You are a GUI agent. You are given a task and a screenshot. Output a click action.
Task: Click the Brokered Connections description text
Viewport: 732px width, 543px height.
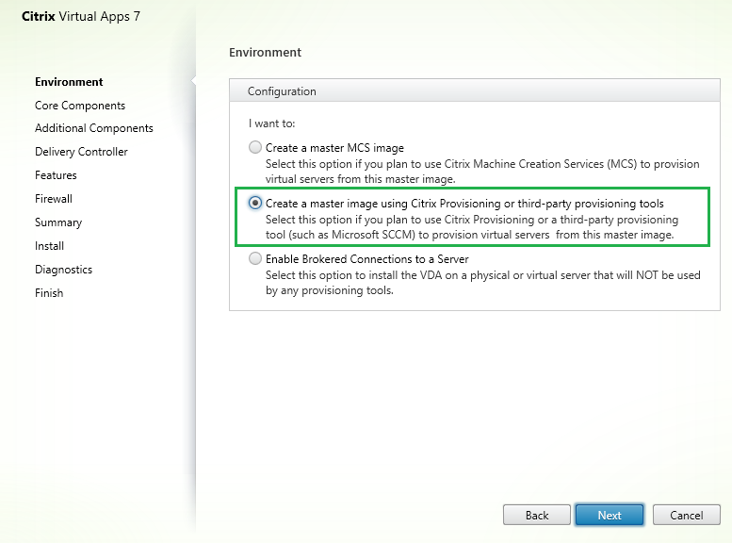coord(480,283)
